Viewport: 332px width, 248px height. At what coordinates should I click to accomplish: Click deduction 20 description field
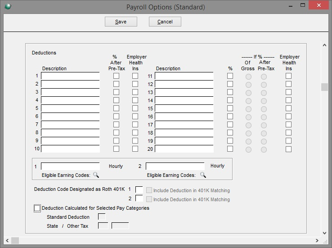[184, 149]
